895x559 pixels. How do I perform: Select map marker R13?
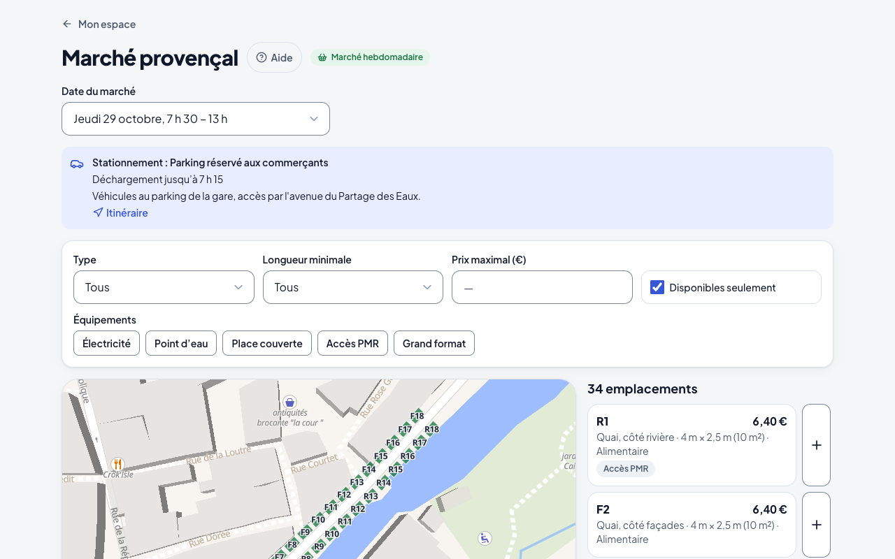(371, 496)
